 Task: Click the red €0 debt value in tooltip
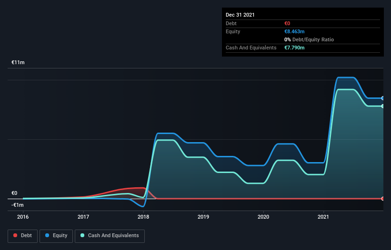click(x=287, y=23)
